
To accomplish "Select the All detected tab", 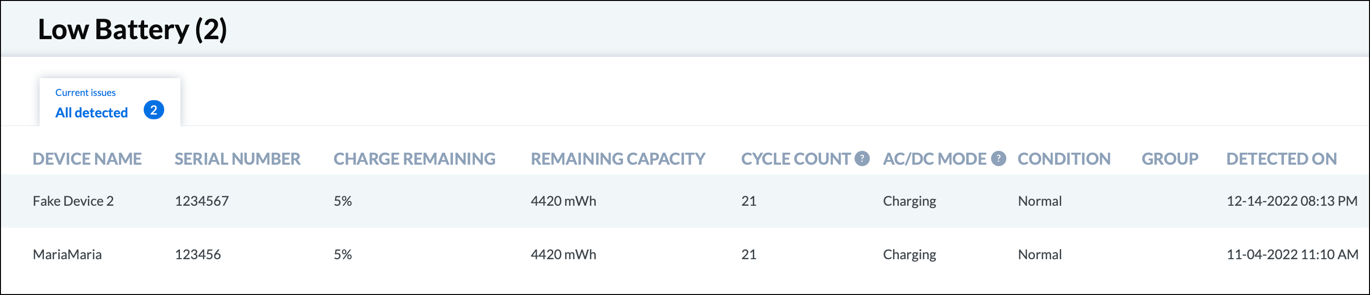I will 110,103.
